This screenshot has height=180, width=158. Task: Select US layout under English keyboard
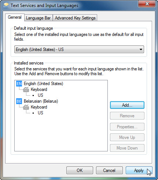click(x=40, y=95)
